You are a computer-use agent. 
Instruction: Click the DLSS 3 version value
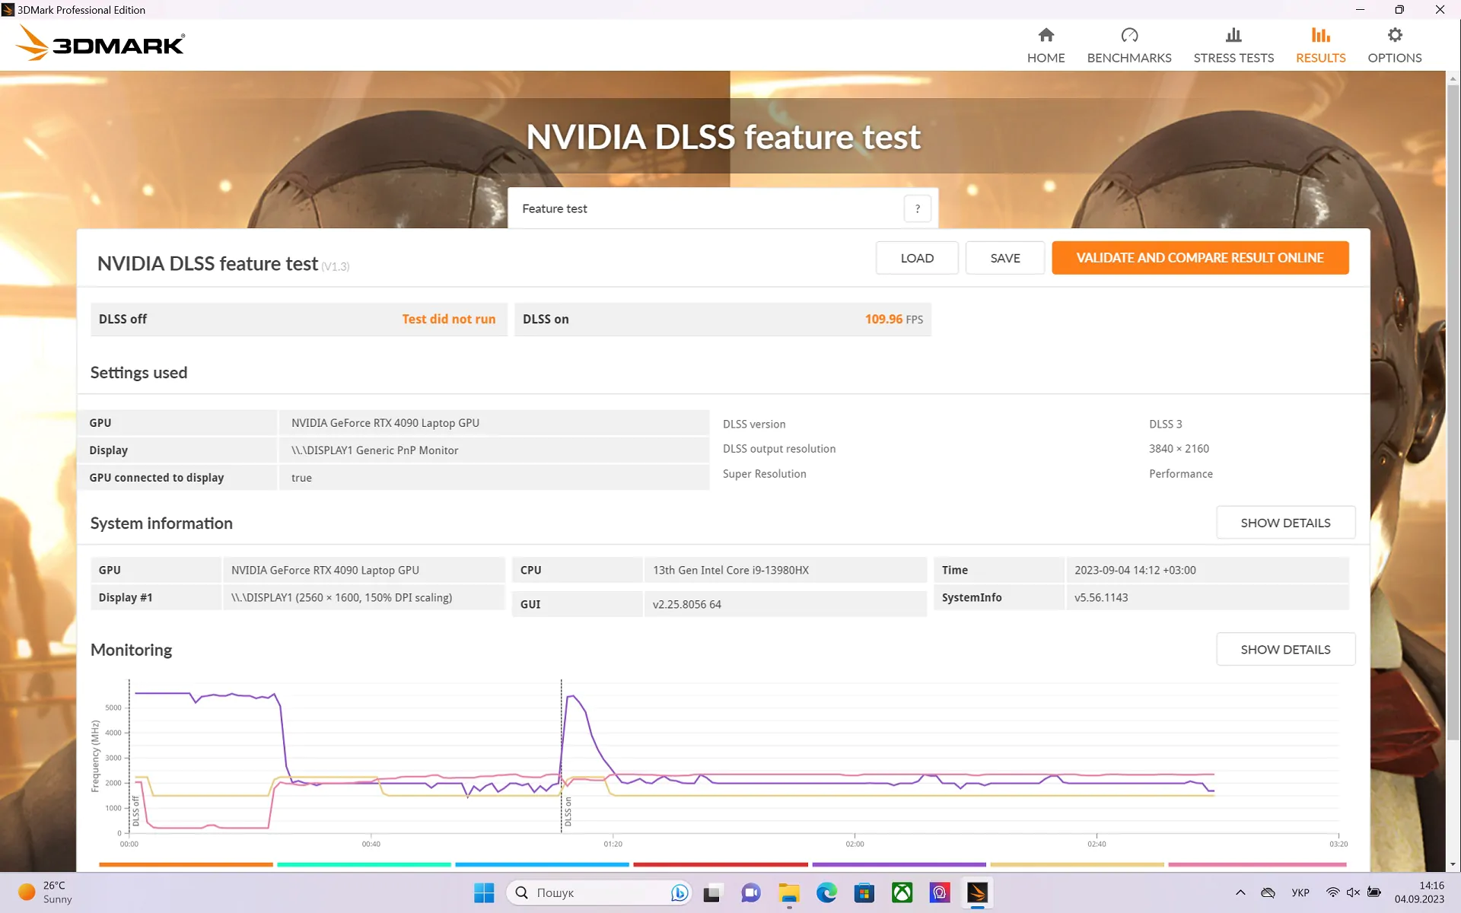tap(1165, 424)
